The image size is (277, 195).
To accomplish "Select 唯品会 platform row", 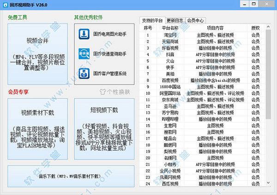I will [202, 139].
